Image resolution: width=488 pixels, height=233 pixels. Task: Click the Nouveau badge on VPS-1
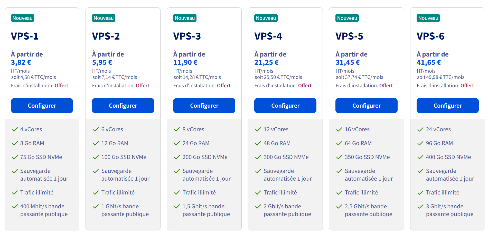23,18
